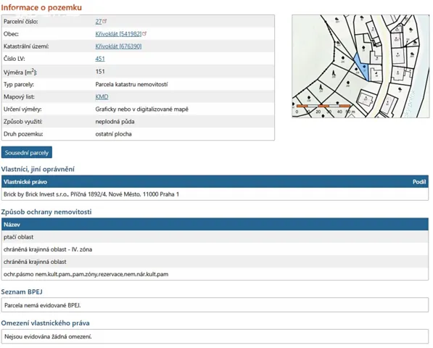Image resolution: width=433 pixels, height=348 pixels.
Task: Select the ptačí oblast protection row
Action: [215, 237]
